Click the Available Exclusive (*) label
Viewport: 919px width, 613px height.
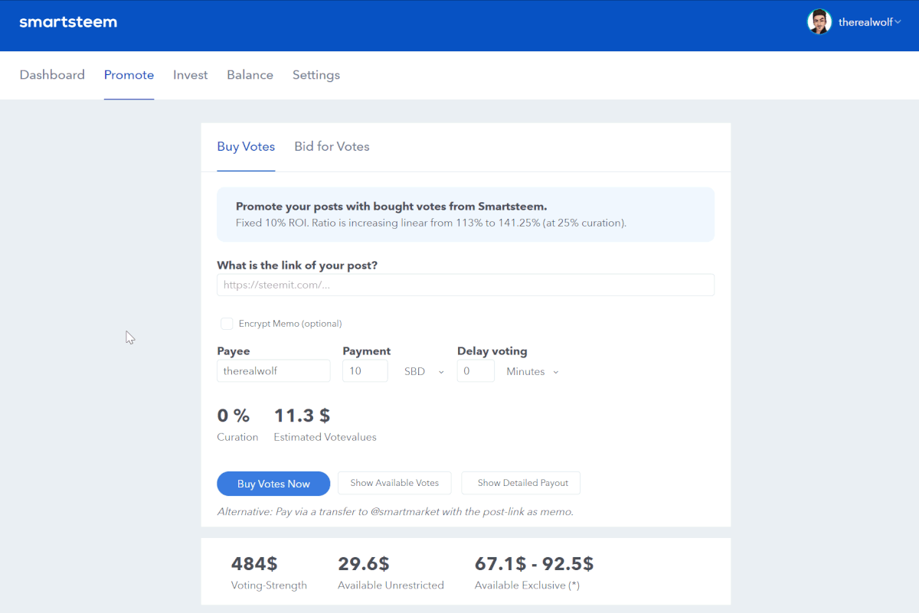527,585
